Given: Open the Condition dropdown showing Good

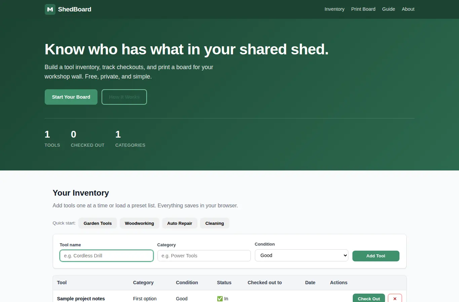Looking at the screenshot, I should [x=301, y=255].
